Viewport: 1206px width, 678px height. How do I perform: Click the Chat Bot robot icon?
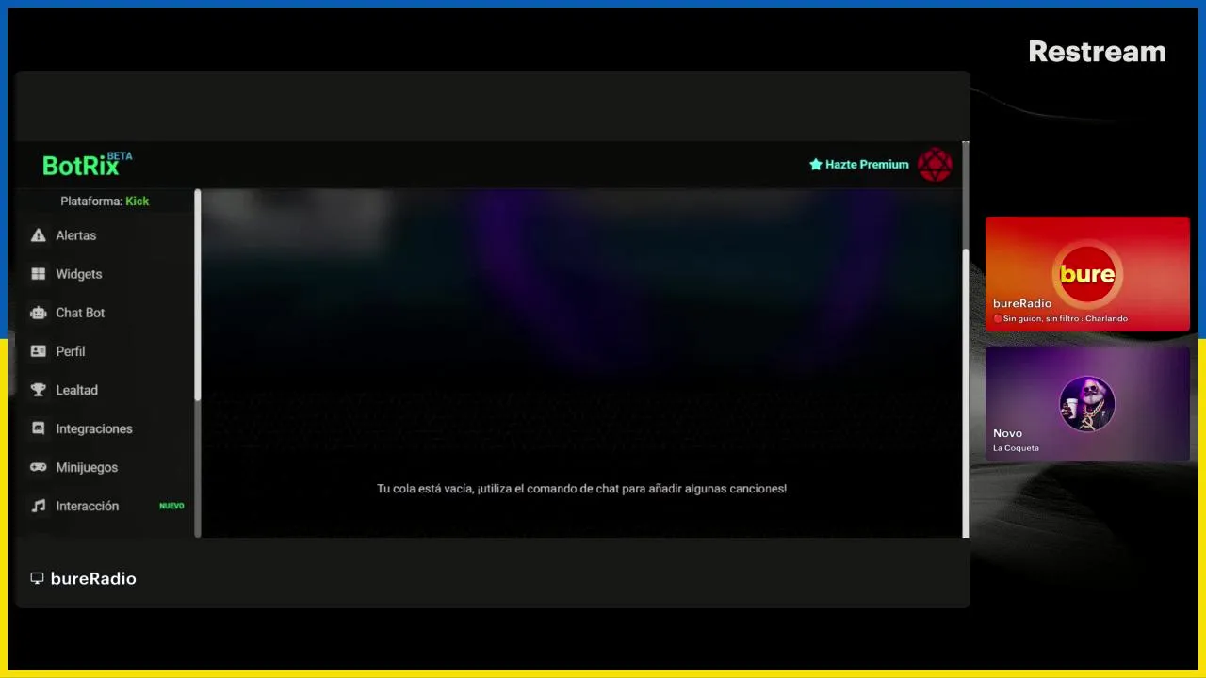(38, 313)
